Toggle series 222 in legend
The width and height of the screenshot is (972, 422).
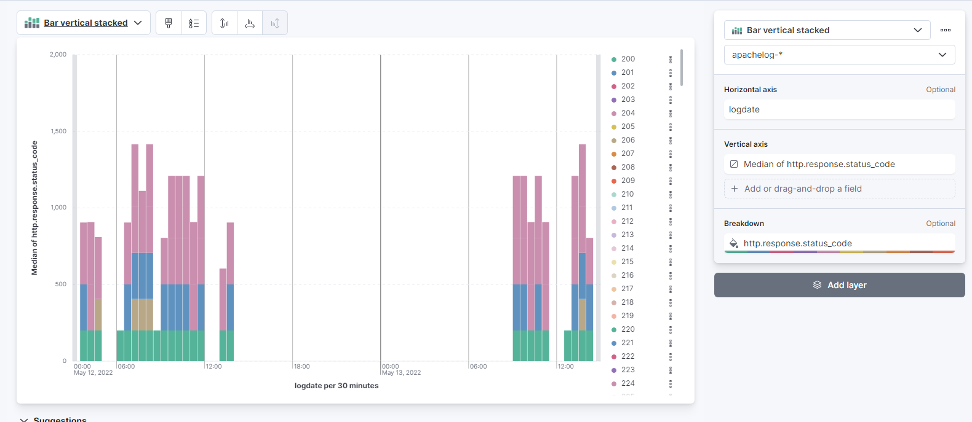point(628,356)
